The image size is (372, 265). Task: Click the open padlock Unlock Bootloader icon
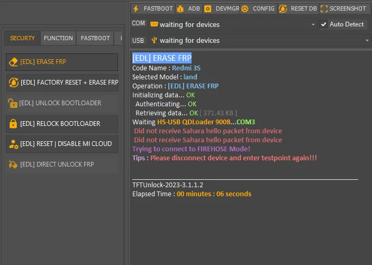13,103
